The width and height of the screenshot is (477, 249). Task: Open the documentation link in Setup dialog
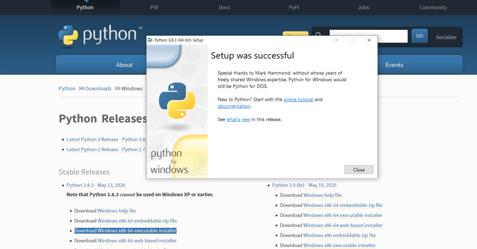click(234, 106)
